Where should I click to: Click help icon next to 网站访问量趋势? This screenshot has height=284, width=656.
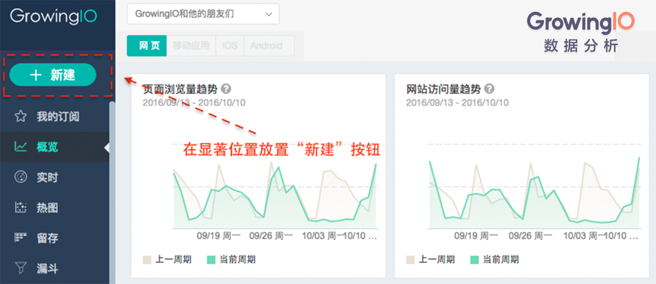coord(489,89)
